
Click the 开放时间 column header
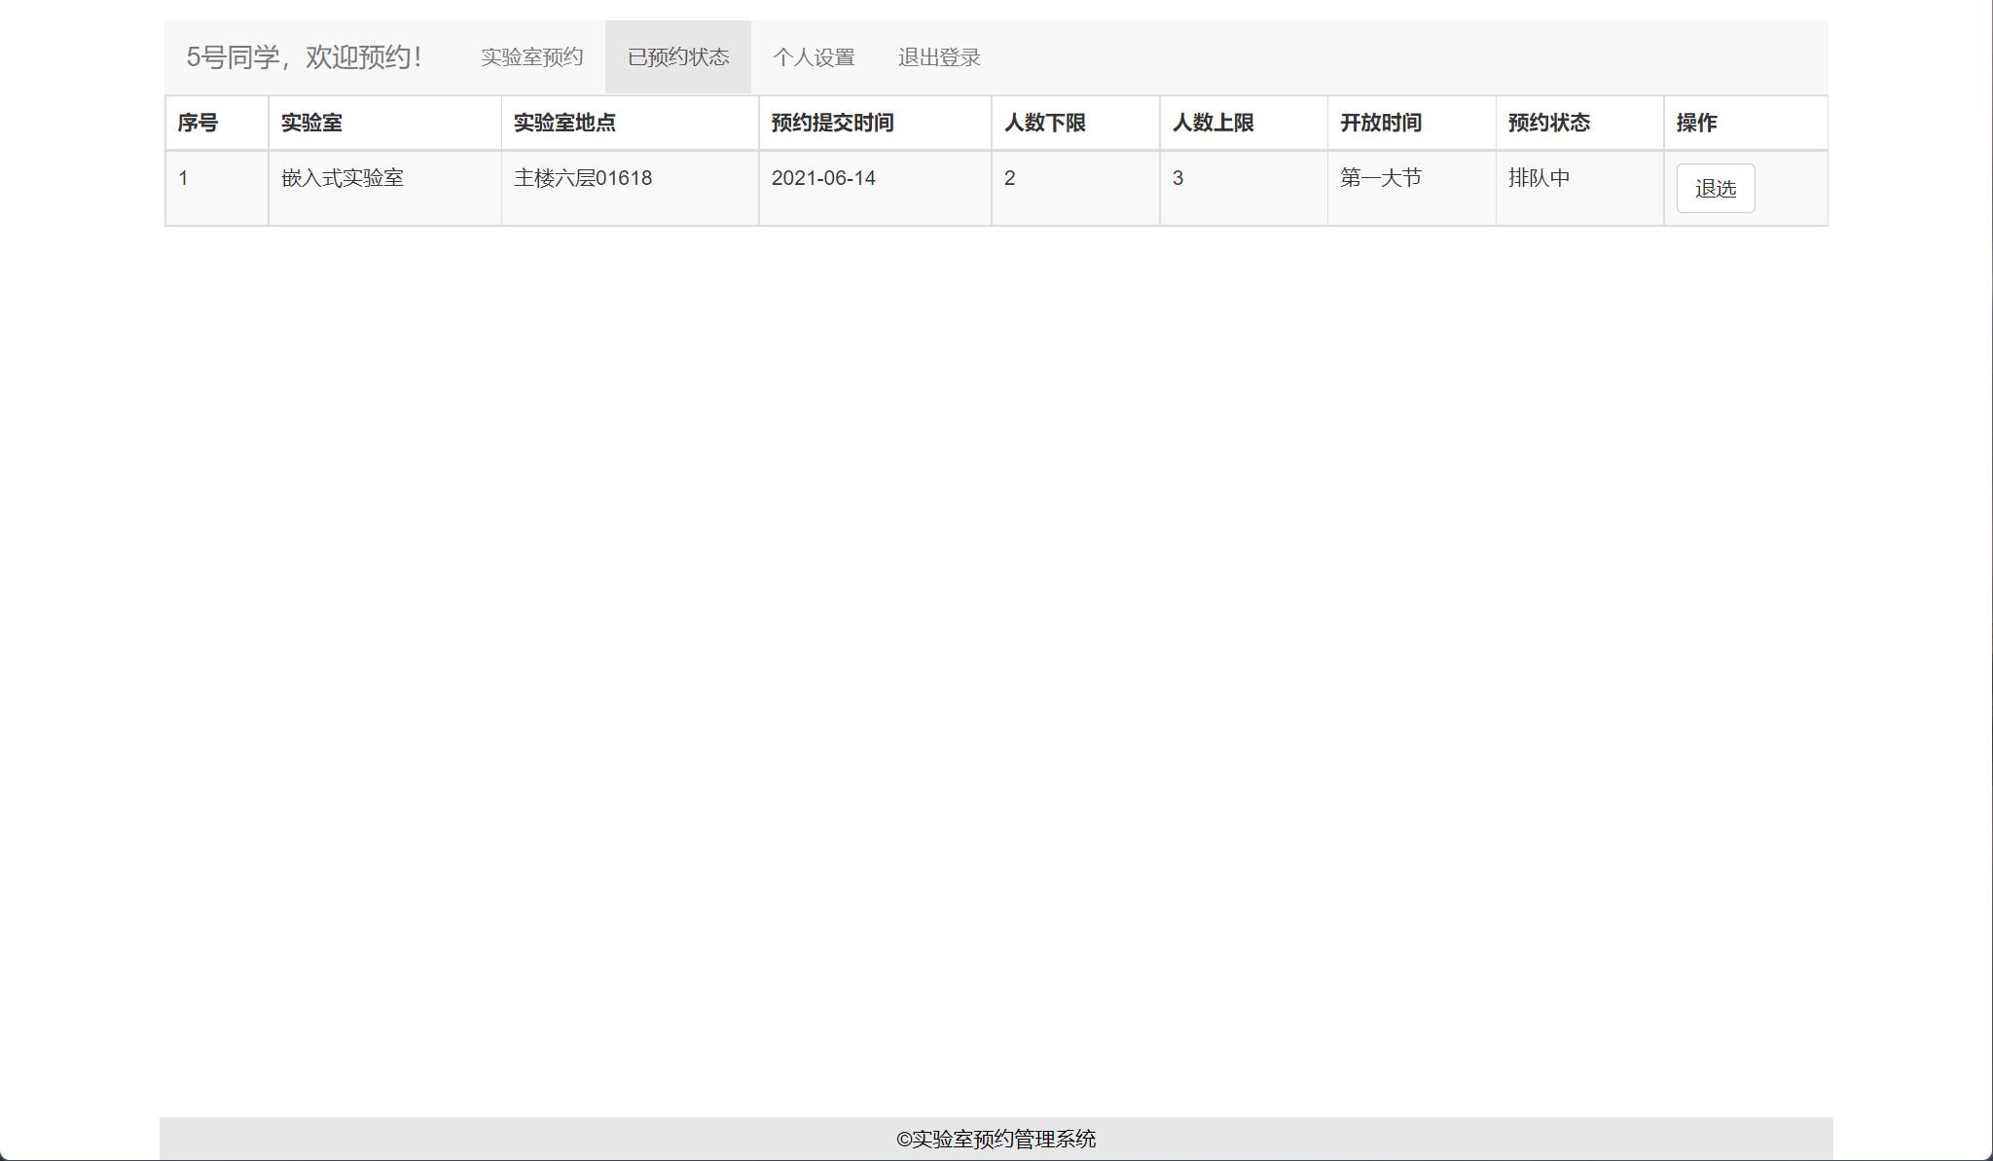click(1380, 123)
